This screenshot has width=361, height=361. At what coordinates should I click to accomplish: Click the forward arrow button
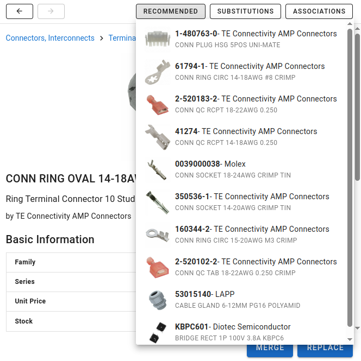(x=51, y=11)
